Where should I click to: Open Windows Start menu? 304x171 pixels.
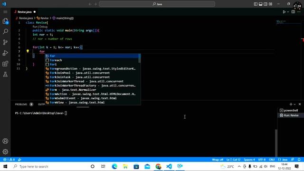(x=5, y=166)
